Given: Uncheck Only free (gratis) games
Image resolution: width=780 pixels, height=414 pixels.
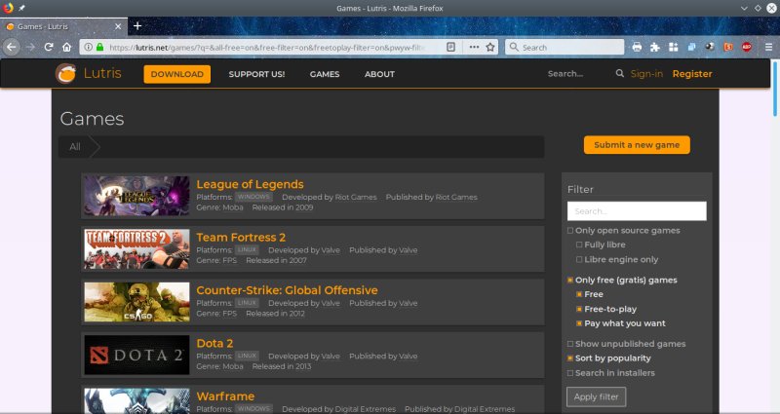Looking at the screenshot, I should pyautogui.click(x=570, y=281).
